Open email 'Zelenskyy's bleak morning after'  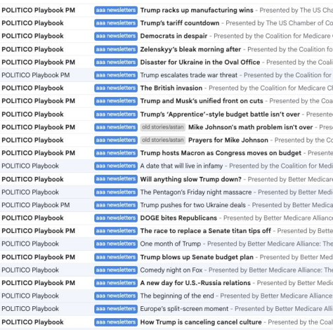(x=191, y=49)
